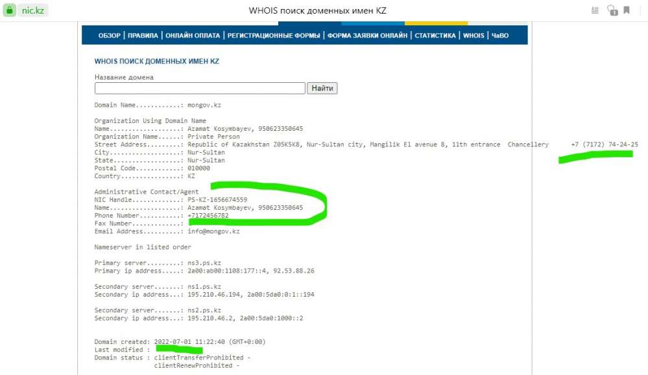
Task: Open ФОРМА ЗАЯВКИ ОНЛАЙН page
Action: pyautogui.click(x=367, y=36)
